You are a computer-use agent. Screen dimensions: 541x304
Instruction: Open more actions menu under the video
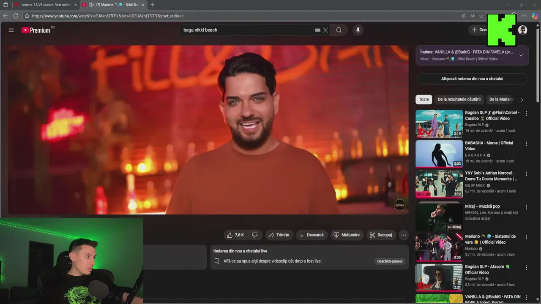click(x=404, y=235)
